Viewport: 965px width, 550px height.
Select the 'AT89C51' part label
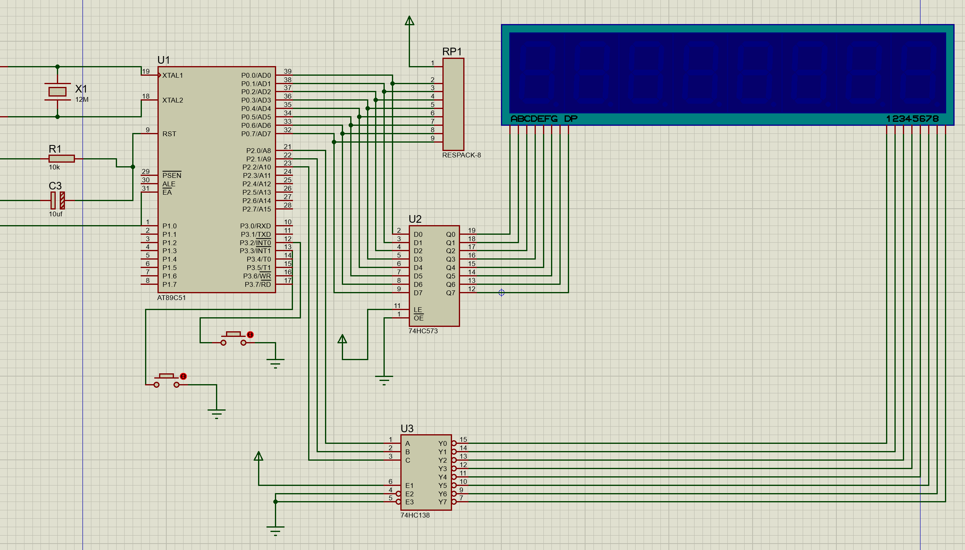[172, 298]
